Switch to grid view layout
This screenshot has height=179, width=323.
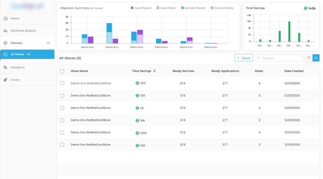tap(308, 58)
